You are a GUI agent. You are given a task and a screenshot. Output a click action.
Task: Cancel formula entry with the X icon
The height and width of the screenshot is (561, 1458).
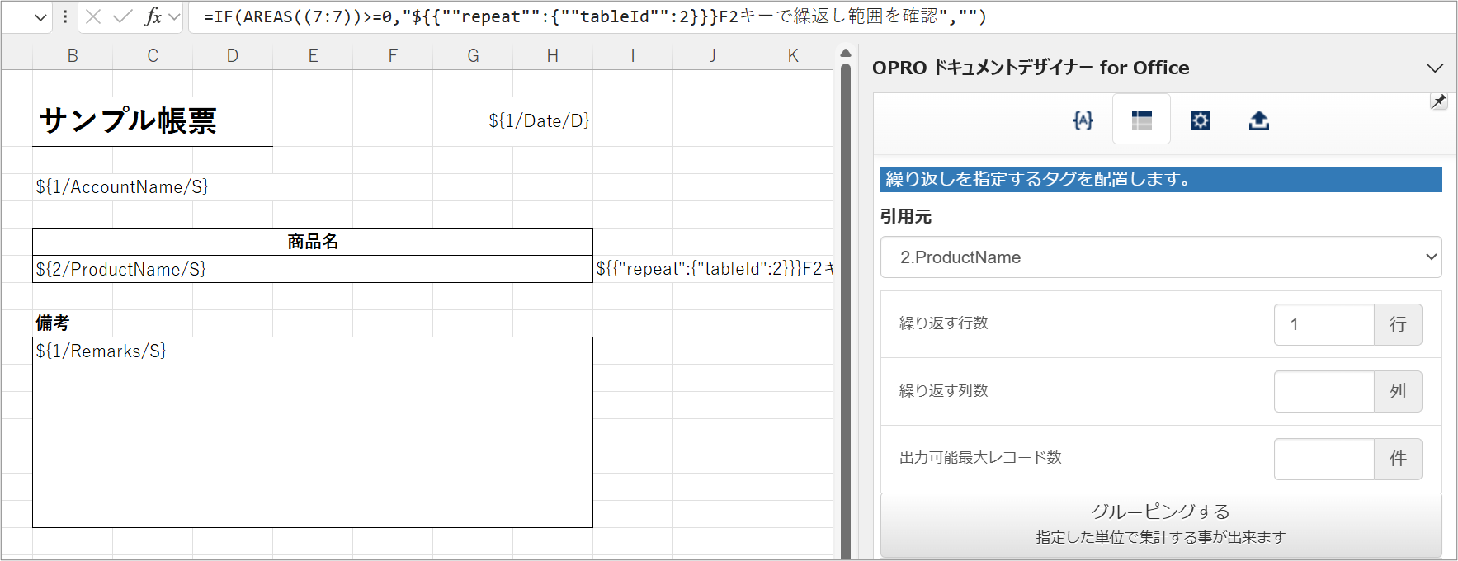pyautogui.click(x=93, y=16)
